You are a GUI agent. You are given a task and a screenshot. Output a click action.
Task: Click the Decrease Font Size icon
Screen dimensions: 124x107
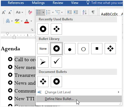pos(10,12)
